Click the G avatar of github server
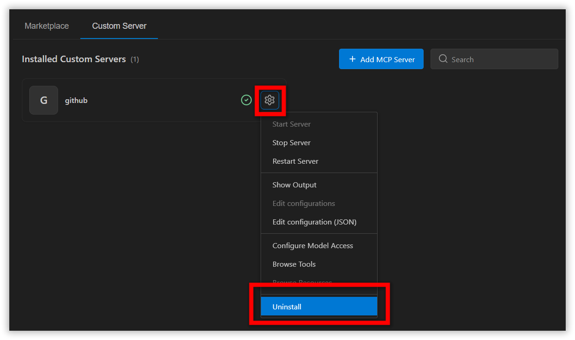Viewport: 575px width, 340px height. point(44,100)
